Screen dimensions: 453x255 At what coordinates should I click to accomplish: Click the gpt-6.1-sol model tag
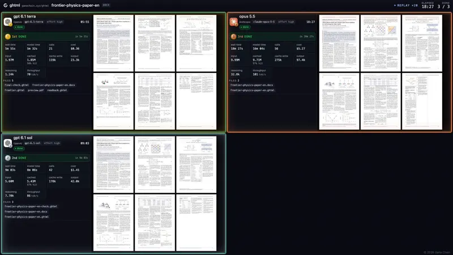pos(32,143)
